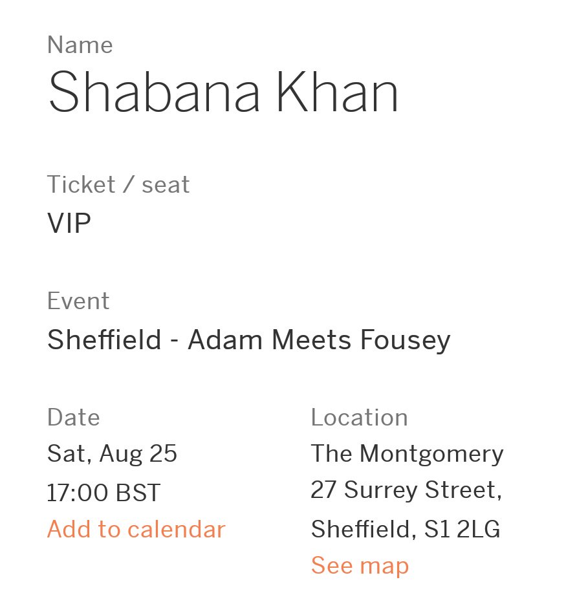Click the Name field label
This screenshot has height=615, width=577.
click(80, 45)
